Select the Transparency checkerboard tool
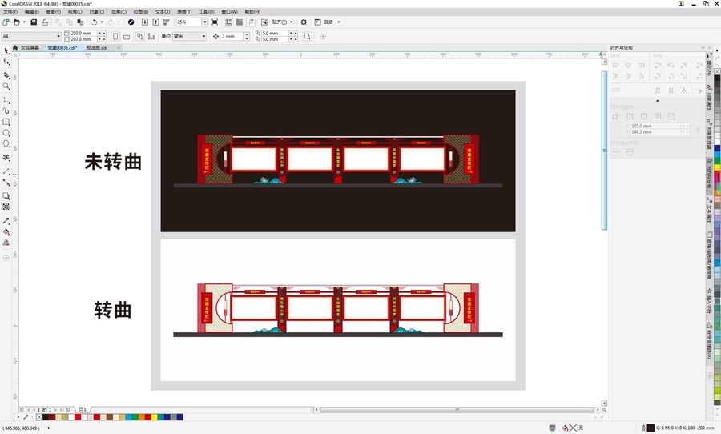 pyautogui.click(x=6, y=207)
